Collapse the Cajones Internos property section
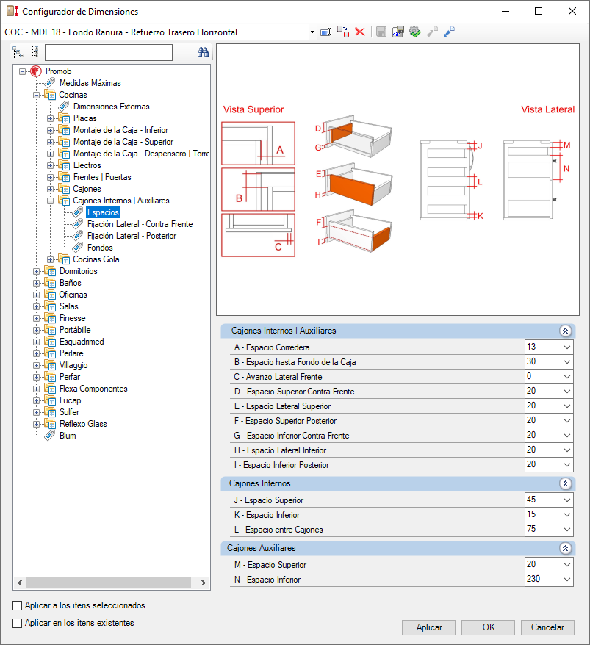Screen dimensions: 590x645 pyautogui.click(x=565, y=483)
